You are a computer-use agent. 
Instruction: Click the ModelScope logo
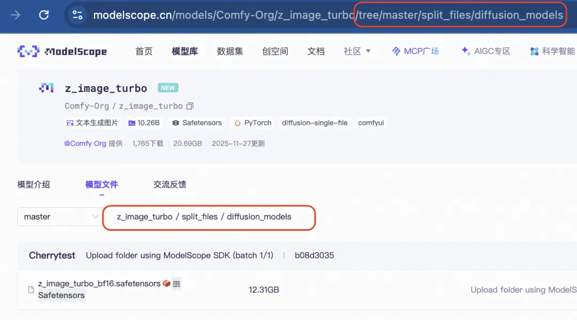[62, 51]
